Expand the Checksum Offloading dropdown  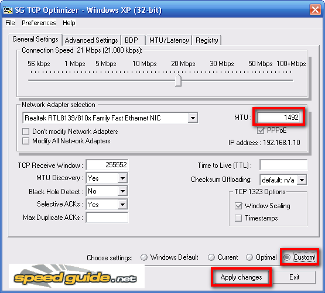coord(302,180)
